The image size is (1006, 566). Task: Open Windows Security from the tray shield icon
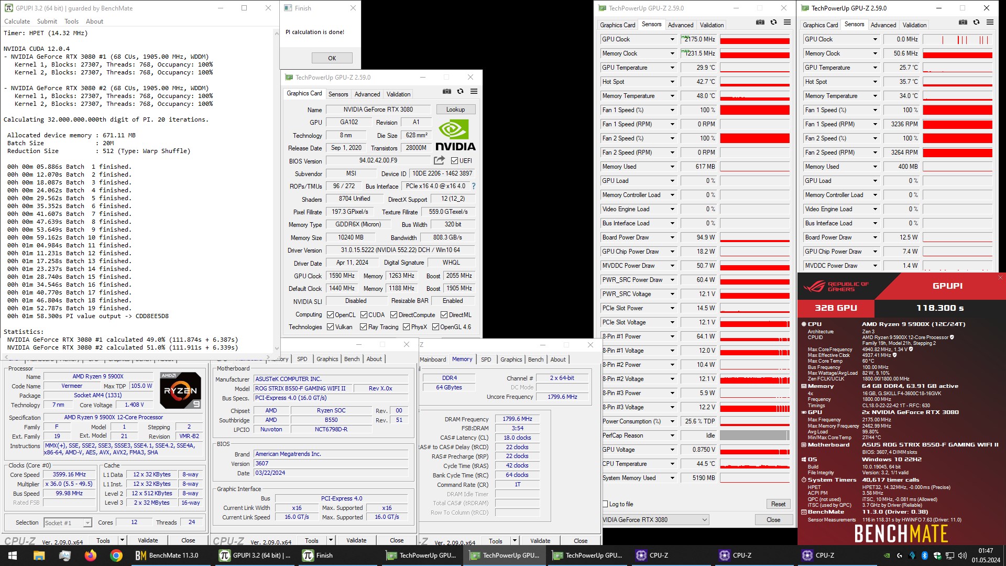pyautogui.click(x=937, y=556)
